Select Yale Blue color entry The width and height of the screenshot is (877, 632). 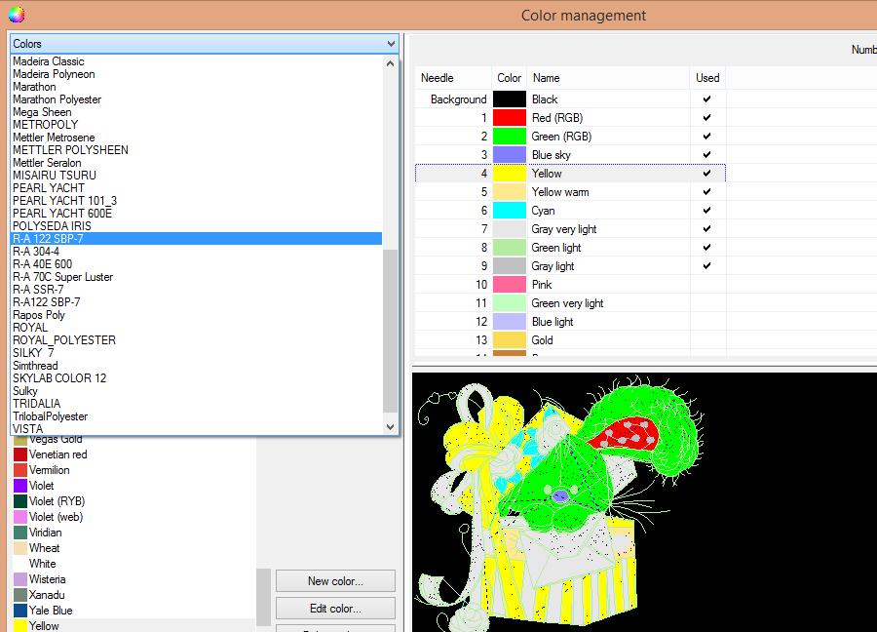51,611
